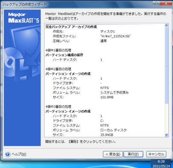This screenshot has height=168, width=173.
Task: Select the line 4個中1番目の処理
Action: pyautogui.click(x=58, y=50)
